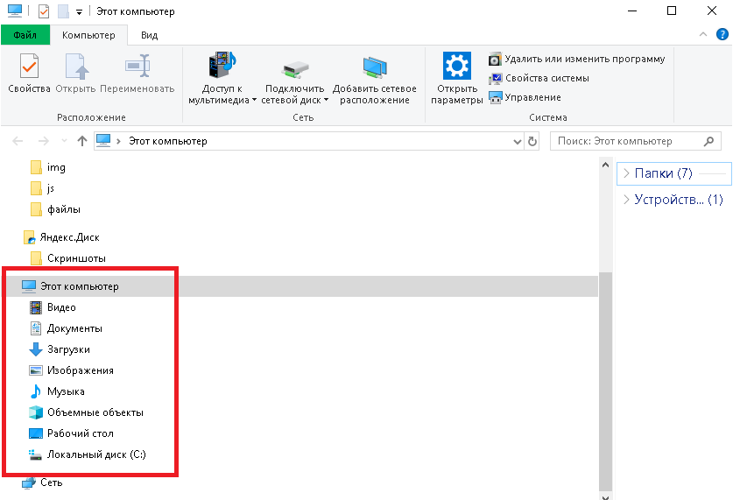
Task: Open the quick access toolbar customize dropdown
Action: click(80, 12)
